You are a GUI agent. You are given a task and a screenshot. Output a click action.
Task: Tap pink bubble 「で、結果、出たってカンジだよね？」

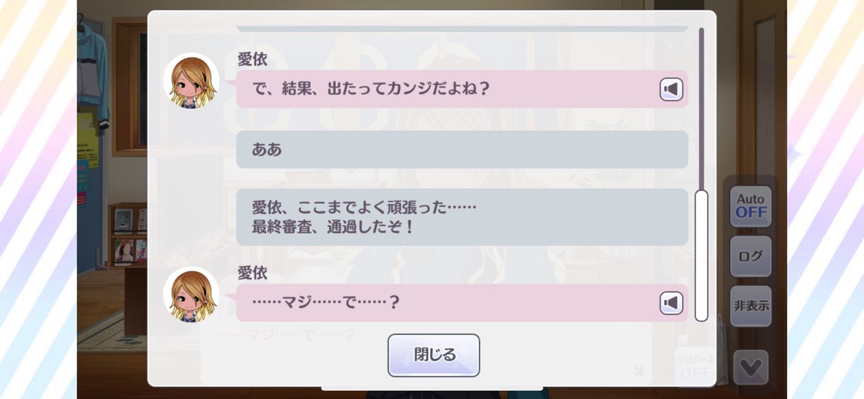(462, 89)
